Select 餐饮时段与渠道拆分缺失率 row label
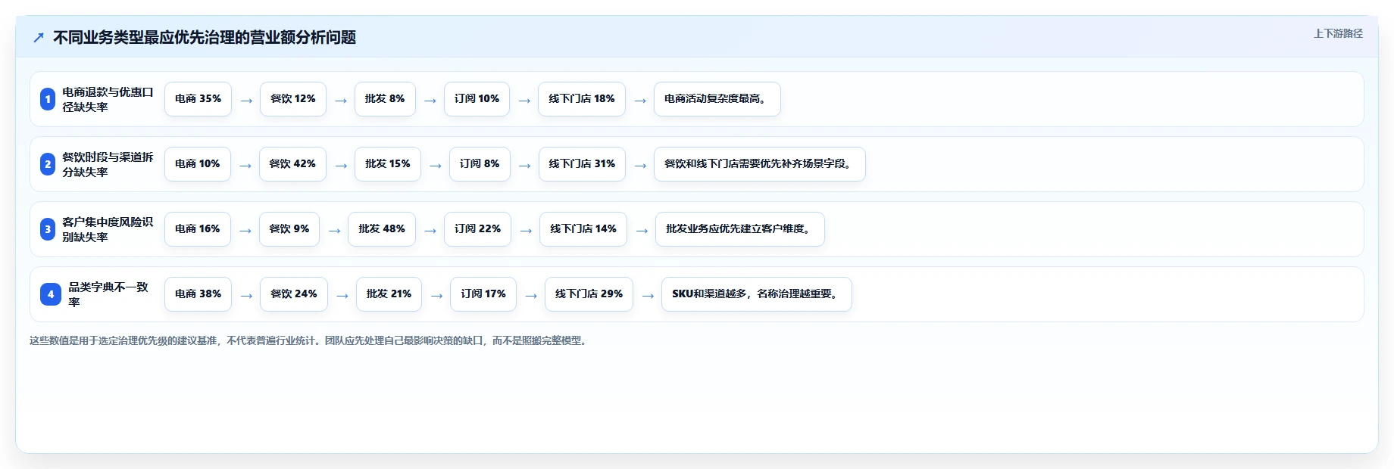Screen dimensions: 1394x469 click(x=108, y=164)
